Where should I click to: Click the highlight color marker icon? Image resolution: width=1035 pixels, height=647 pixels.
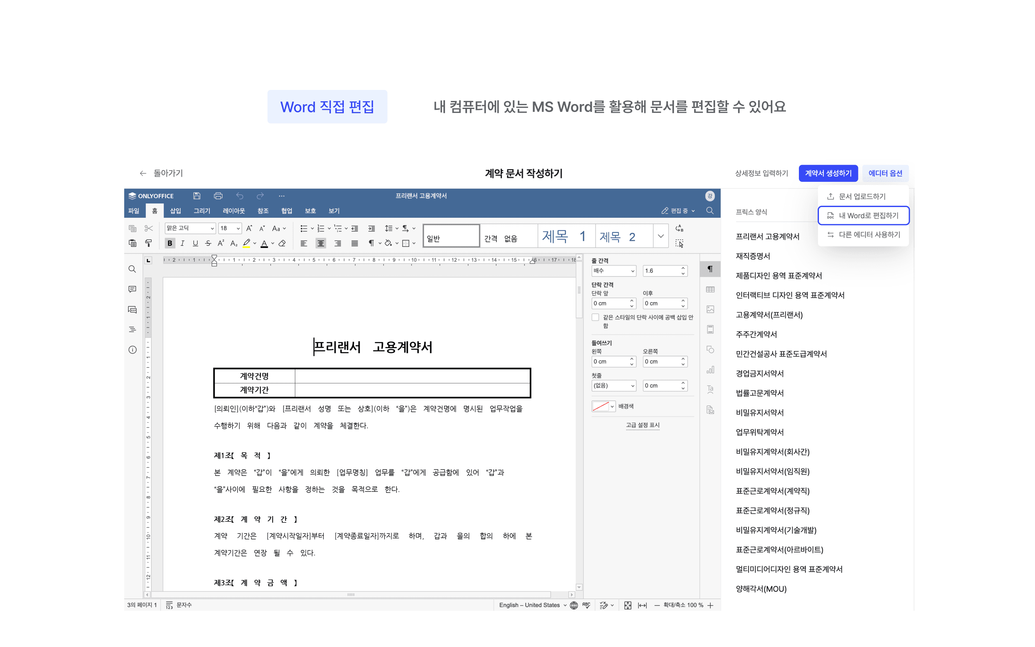pos(246,243)
